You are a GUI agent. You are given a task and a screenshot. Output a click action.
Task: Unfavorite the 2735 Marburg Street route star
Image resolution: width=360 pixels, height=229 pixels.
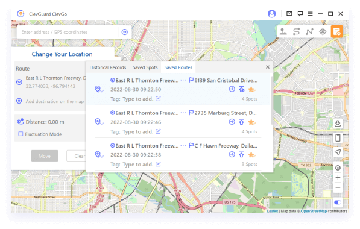pyautogui.click(x=252, y=122)
